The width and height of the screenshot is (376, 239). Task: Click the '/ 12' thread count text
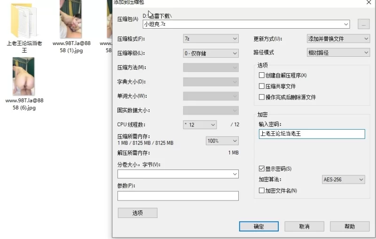(235, 124)
